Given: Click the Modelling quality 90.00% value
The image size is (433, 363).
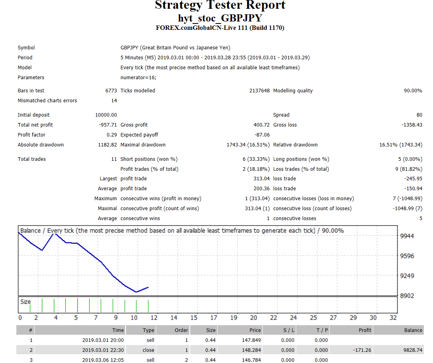Looking at the screenshot, I should pos(413,91).
